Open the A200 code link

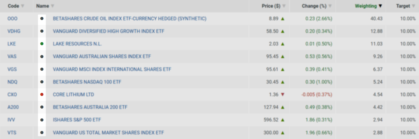pyautogui.click(x=13, y=107)
